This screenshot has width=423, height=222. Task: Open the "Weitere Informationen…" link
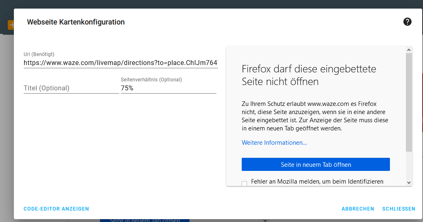tap(274, 143)
